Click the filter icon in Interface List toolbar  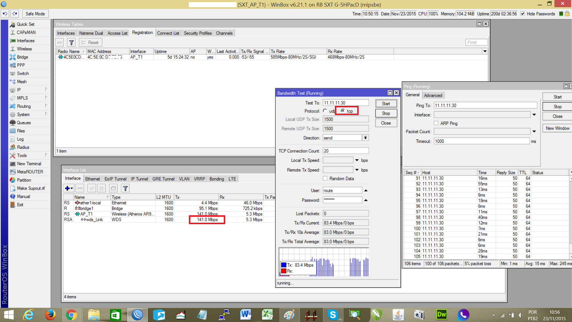pyautogui.click(x=125, y=188)
